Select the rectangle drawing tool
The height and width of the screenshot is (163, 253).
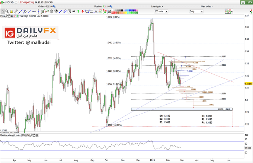91,12
